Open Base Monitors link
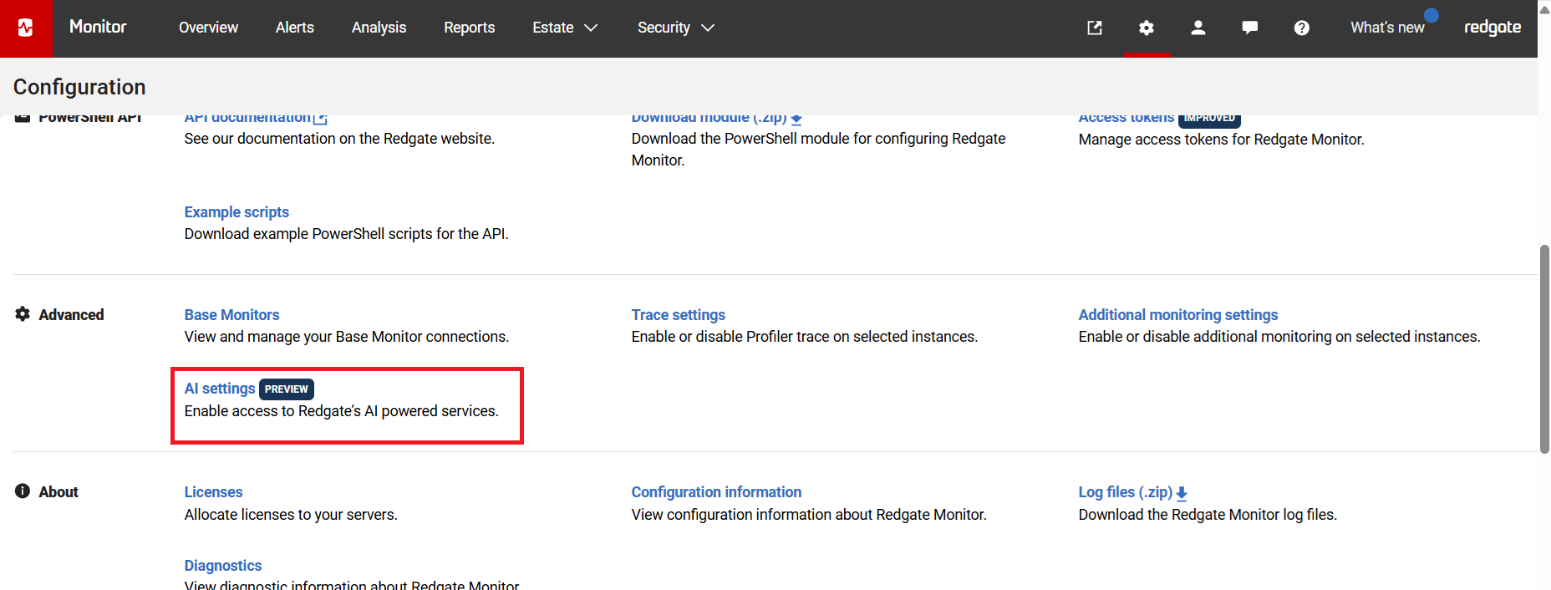This screenshot has height=590, width=1551. [231, 315]
